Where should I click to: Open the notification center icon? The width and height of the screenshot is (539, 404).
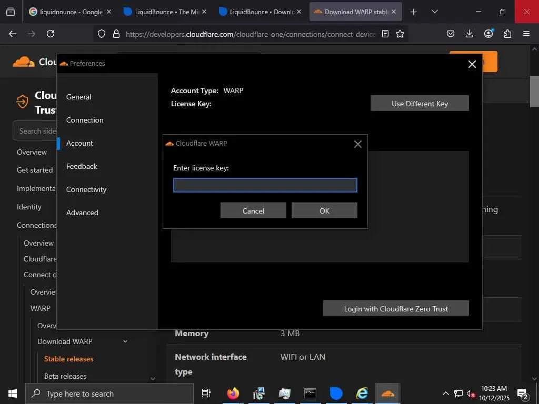pyautogui.click(x=523, y=393)
